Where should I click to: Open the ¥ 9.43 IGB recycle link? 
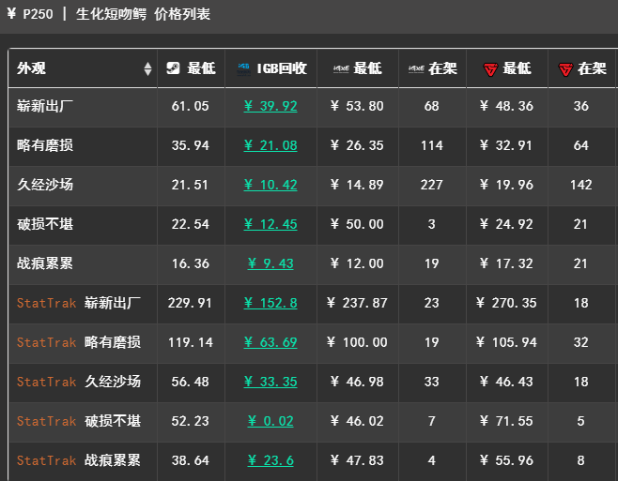(x=270, y=263)
